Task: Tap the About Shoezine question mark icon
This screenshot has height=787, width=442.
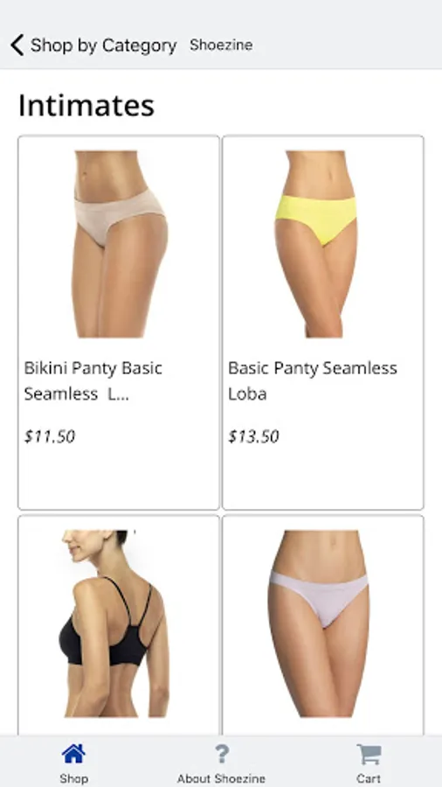Action: pyautogui.click(x=222, y=754)
